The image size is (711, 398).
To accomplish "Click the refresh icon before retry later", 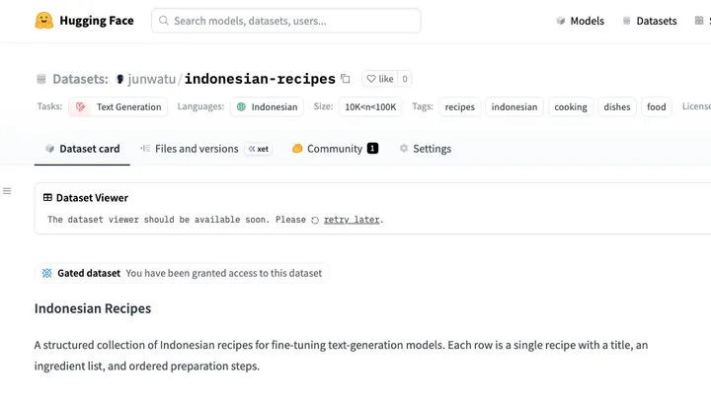I will pos(315,221).
